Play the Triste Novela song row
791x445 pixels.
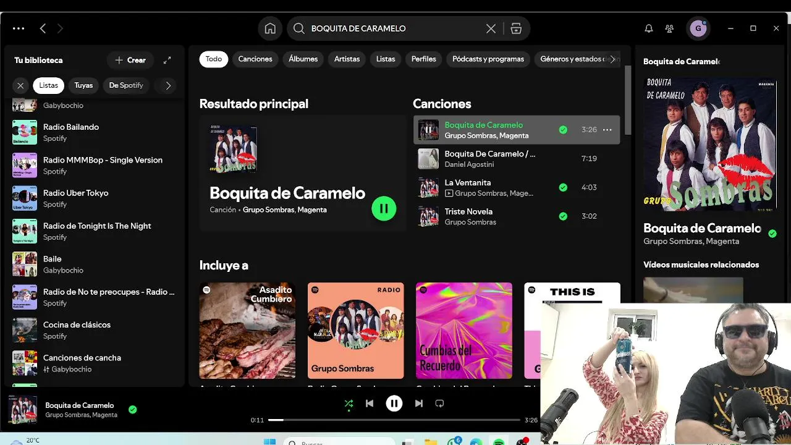(x=516, y=216)
